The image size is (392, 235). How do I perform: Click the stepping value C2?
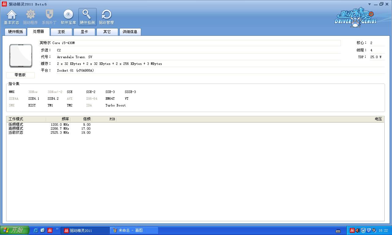coord(59,50)
